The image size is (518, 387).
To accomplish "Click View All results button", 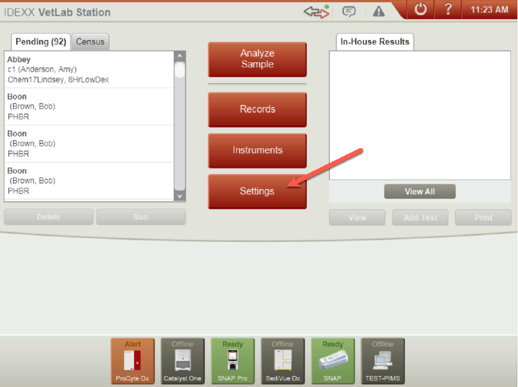I will (420, 192).
